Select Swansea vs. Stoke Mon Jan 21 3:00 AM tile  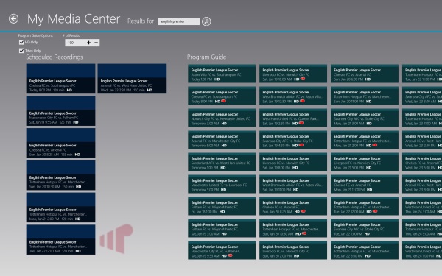365,118
